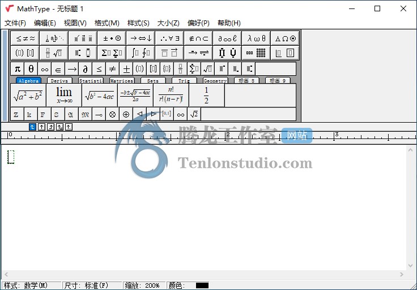Insert the sqrt(b²−4ac) expression
Screen dimensions: 417x290
100,95
